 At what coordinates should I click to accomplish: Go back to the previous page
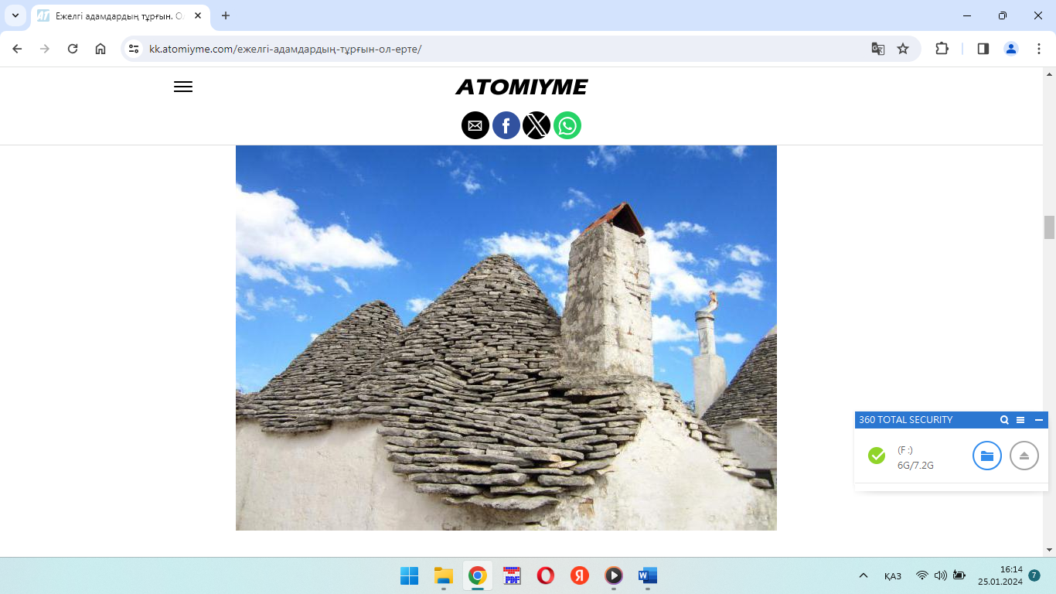[17, 49]
